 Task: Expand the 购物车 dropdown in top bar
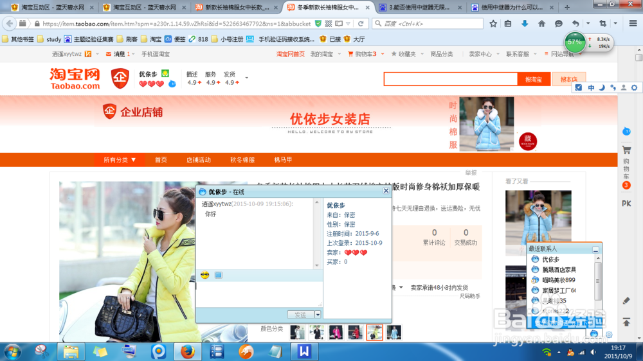click(383, 54)
